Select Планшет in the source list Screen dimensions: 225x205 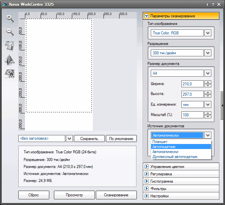tap(181, 142)
